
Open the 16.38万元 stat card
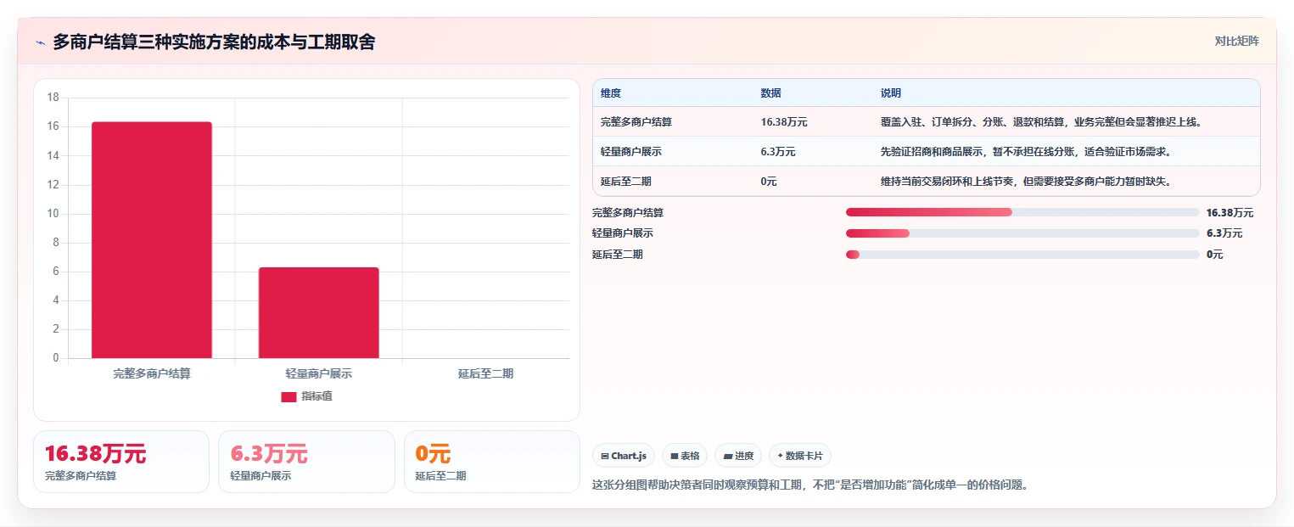click(121, 462)
